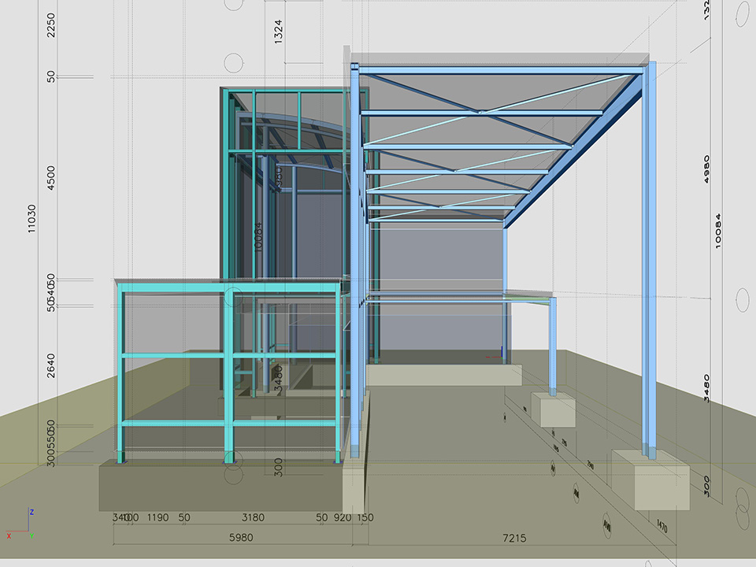Viewport: 756px width, 567px height.
Task: Click the red X axis label
Action: click(x=9, y=535)
